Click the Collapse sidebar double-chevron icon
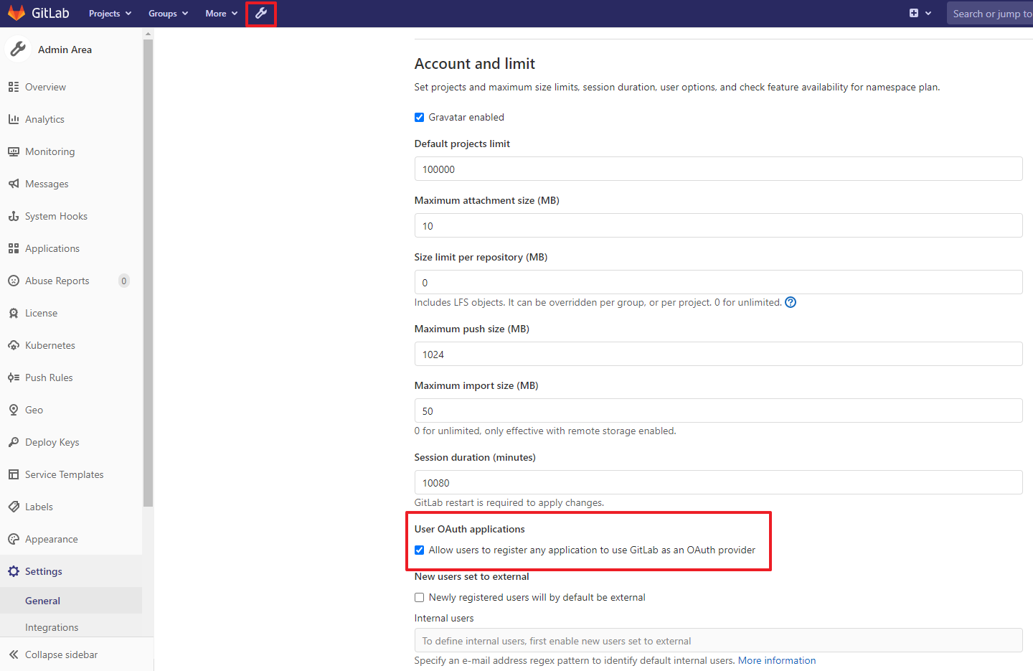Image resolution: width=1033 pixels, height=671 pixels. pos(14,654)
